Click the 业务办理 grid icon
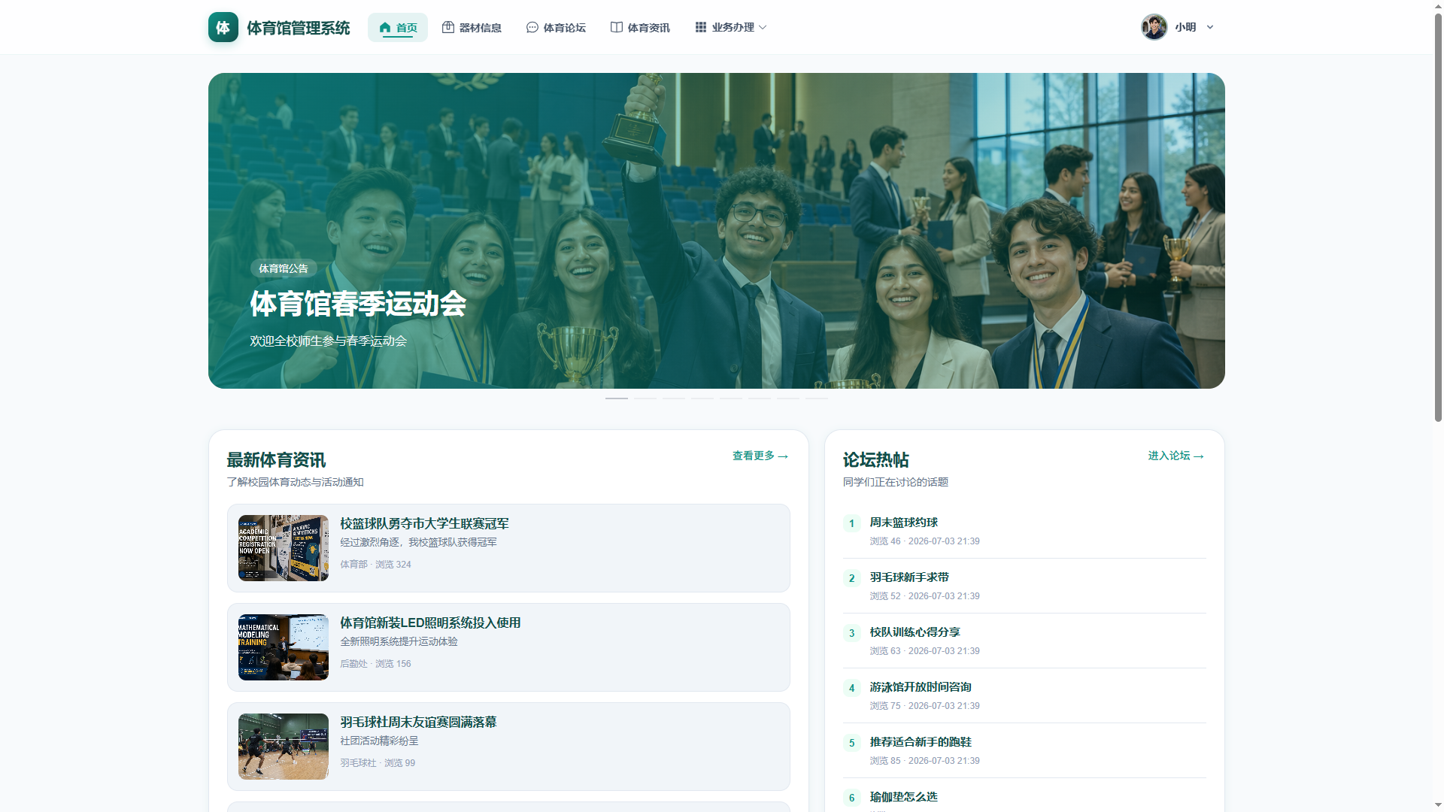This screenshot has width=1444, height=812. (701, 27)
